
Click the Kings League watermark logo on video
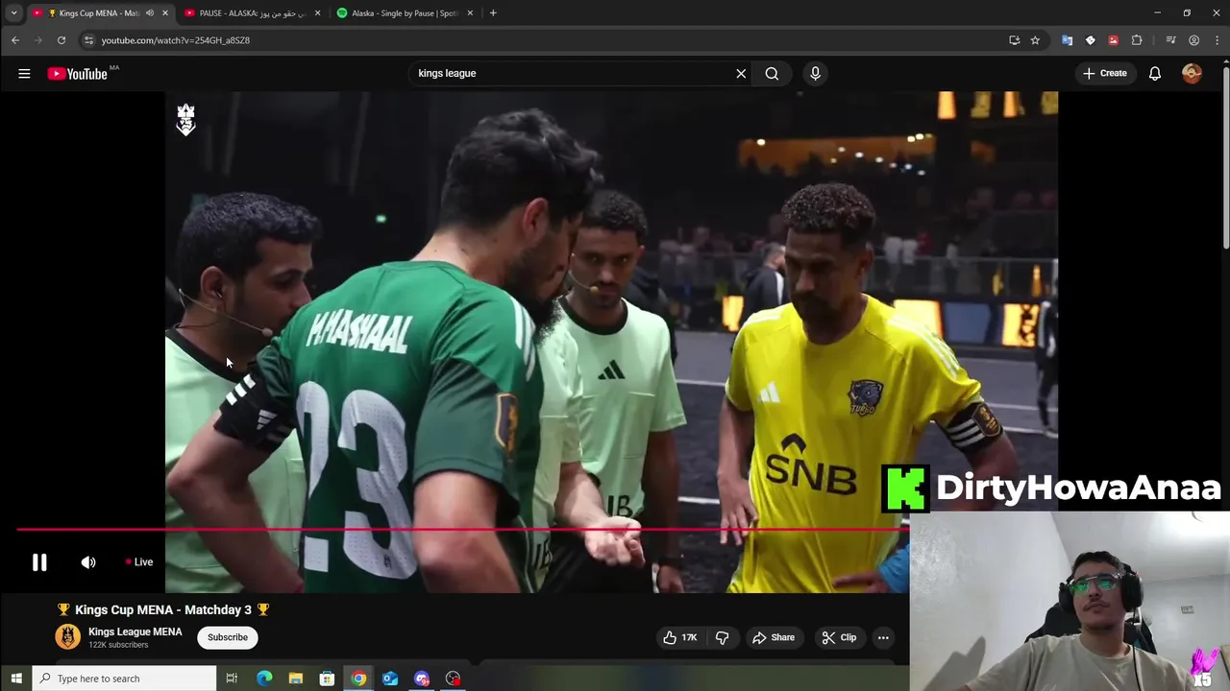coord(185,119)
